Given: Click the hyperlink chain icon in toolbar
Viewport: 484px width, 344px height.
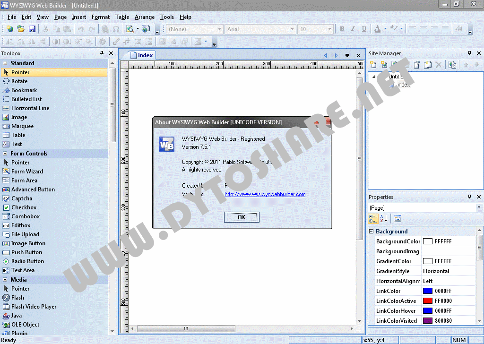Looking at the screenshot, I should (x=105, y=29).
